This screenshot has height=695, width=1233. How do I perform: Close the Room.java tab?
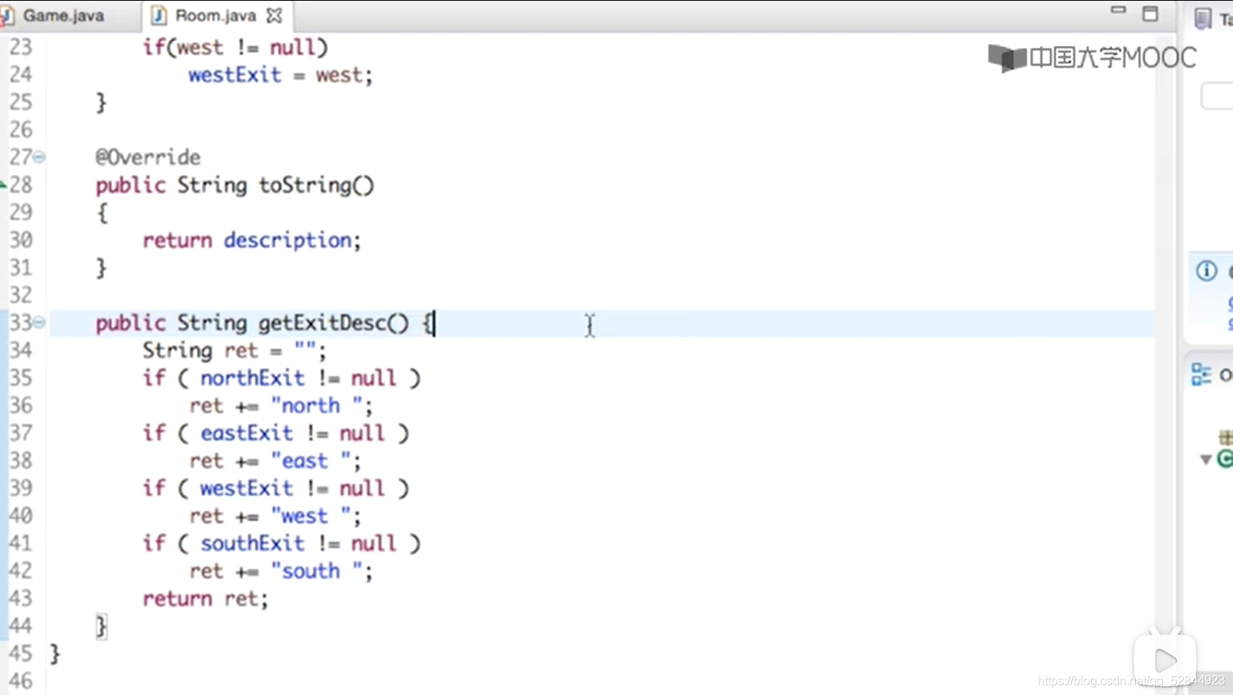pos(274,15)
